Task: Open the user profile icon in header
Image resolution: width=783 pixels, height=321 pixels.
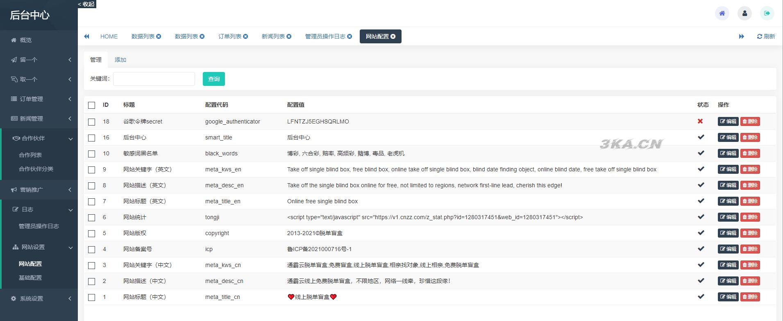Action: point(744,13)
